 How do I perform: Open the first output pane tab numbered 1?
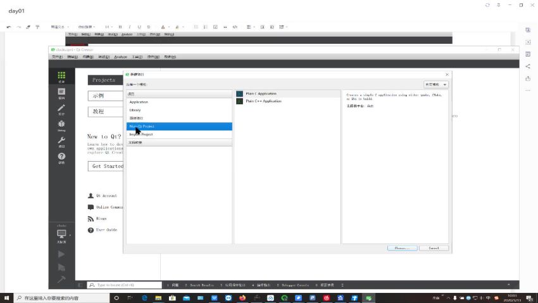tap(173, 285)
